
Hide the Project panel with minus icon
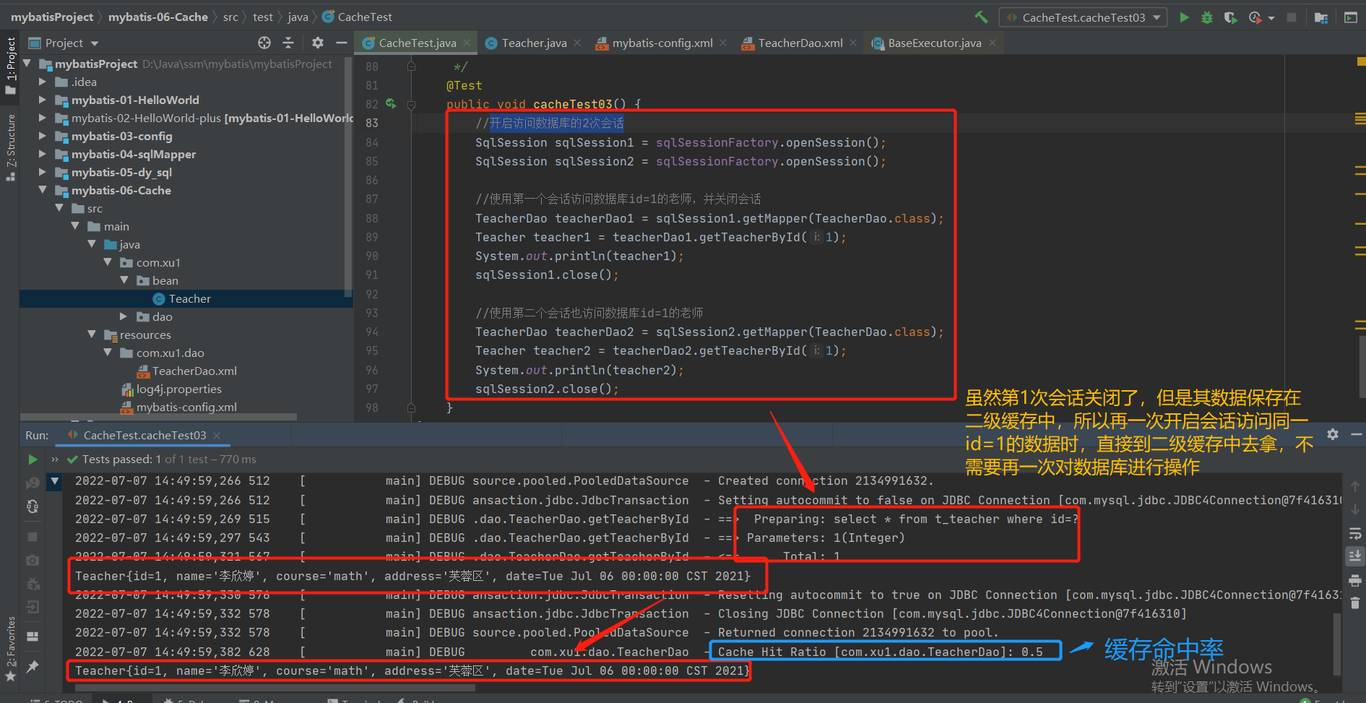[x=342, y=43]
